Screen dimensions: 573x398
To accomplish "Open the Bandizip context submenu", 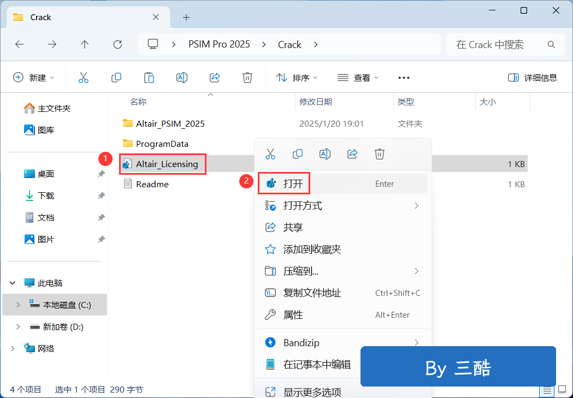I will tap(342, 342).
